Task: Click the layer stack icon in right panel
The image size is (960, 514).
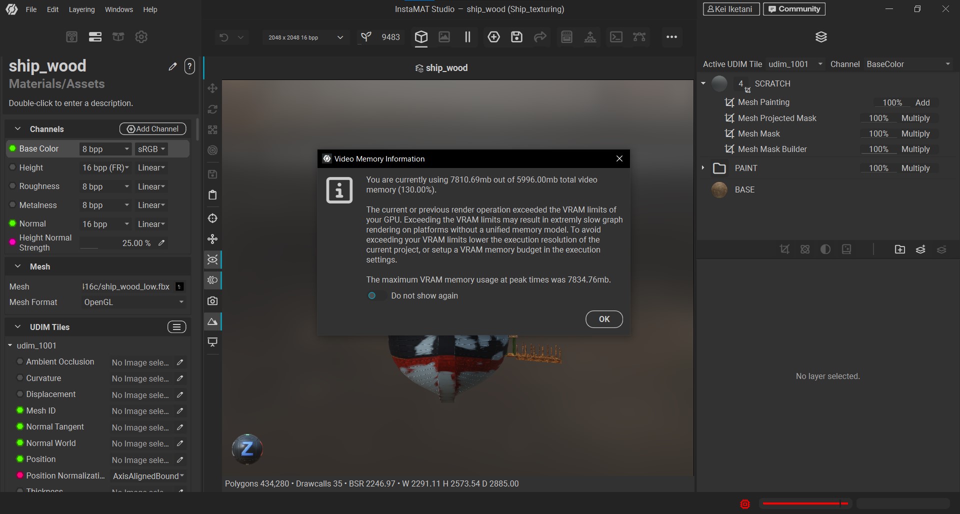Action: [821, 37]
